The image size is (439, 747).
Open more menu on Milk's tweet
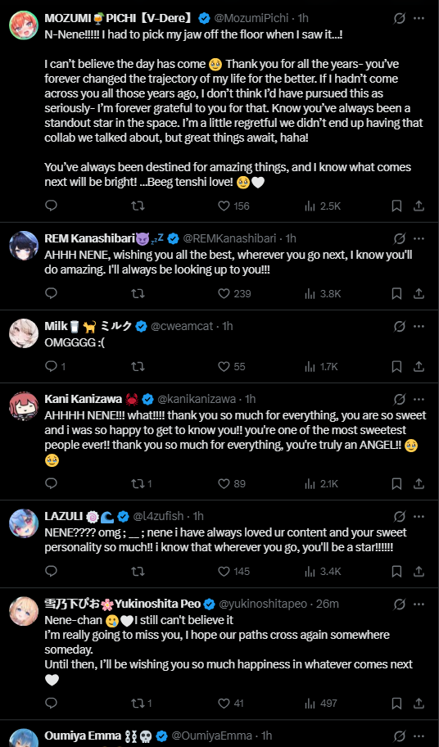click(419, 326)
